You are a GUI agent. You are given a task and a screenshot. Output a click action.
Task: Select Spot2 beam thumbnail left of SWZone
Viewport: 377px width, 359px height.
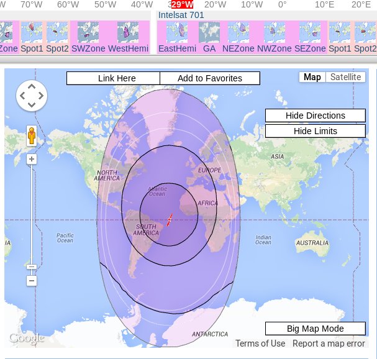coord(57,32)
